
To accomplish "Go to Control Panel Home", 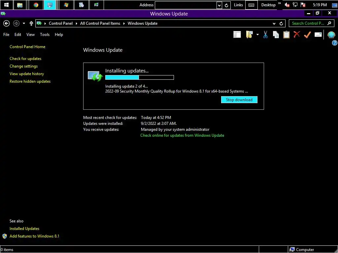I will (27, 47).
